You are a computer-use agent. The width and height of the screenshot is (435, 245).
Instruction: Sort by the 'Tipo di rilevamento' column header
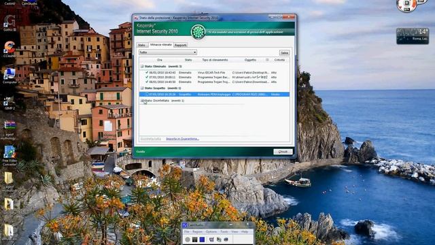point(215,60)
